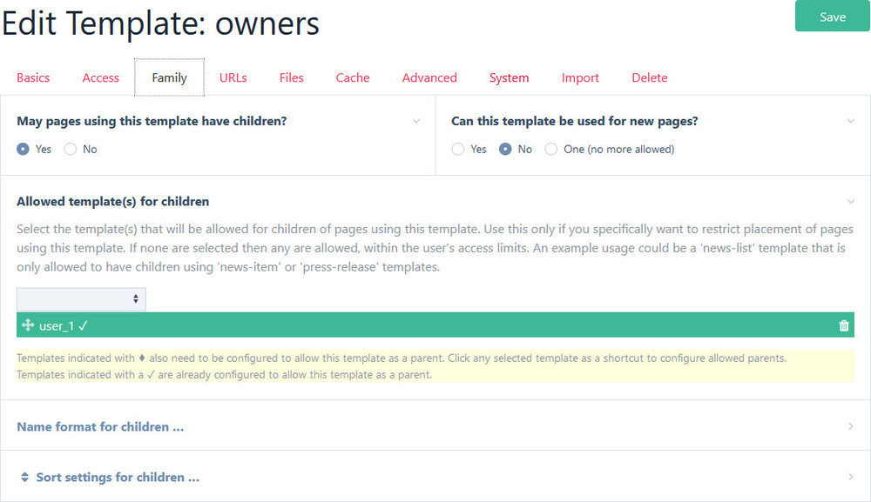
Task: Click the sort arrows icon by Sort settings
Action: pos(25,478)
